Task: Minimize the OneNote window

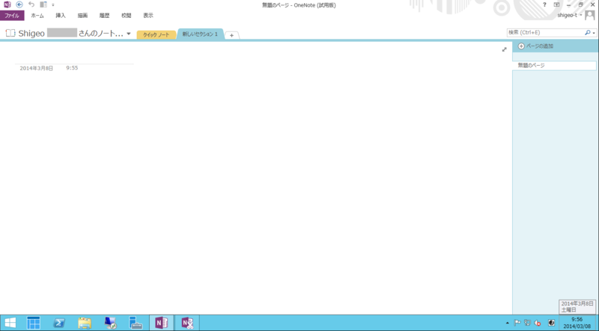Action: pyautogui.click(x=569, y=4)
